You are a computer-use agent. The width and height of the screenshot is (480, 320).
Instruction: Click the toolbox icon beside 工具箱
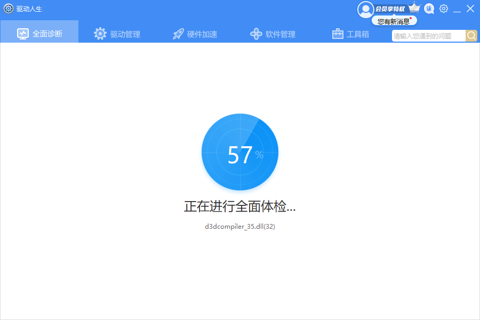click(338, 33)
